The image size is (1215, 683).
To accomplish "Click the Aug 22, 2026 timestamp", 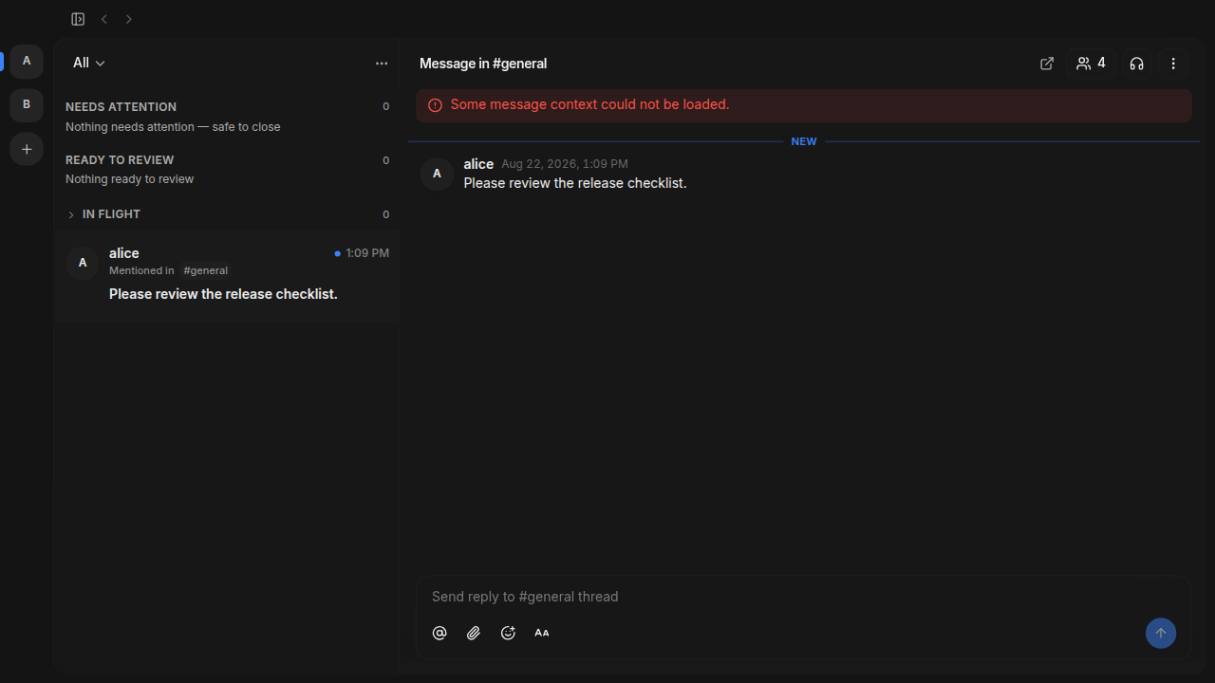I will 565,164.
